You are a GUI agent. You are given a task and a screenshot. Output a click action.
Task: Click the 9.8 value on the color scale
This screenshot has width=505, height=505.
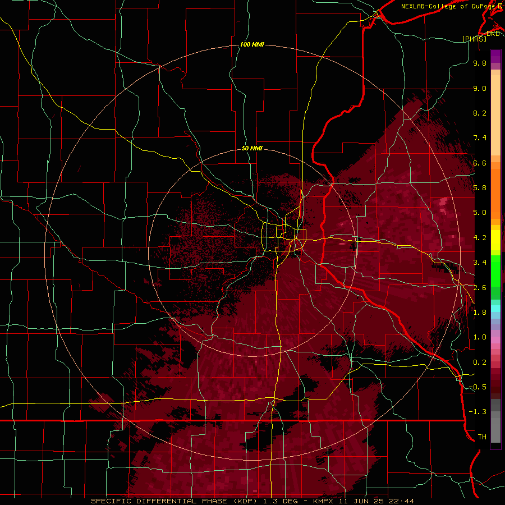tap(480, 63)
